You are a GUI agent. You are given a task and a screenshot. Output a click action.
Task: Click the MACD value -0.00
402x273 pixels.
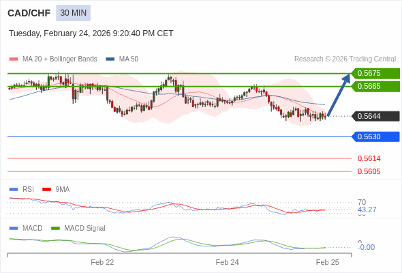(366, 247)
